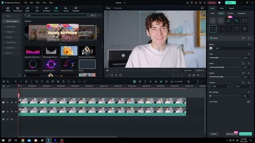This screenshot has width=255, height=143.
Task: Select the circle mask shape
Action: [x=213, y=29]
